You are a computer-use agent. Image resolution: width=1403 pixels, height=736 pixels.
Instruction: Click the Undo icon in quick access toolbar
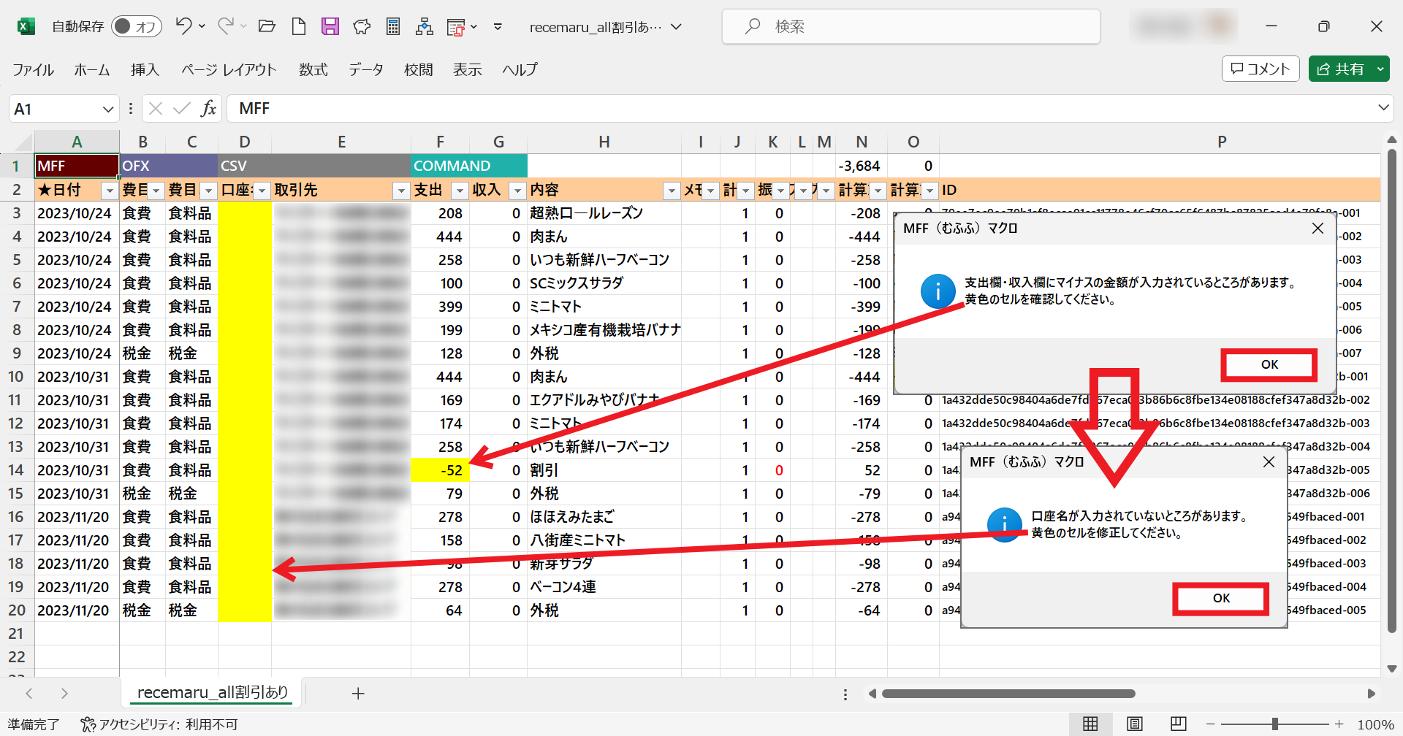click(183, 26)
